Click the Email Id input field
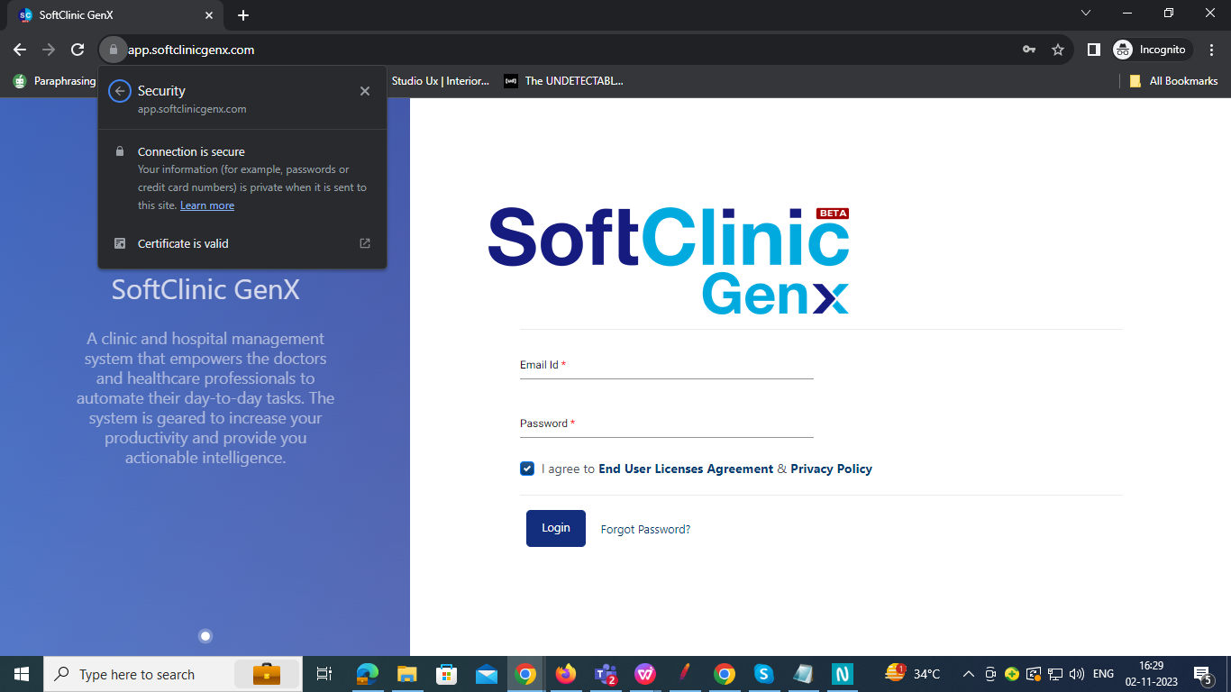 (666, 367)
